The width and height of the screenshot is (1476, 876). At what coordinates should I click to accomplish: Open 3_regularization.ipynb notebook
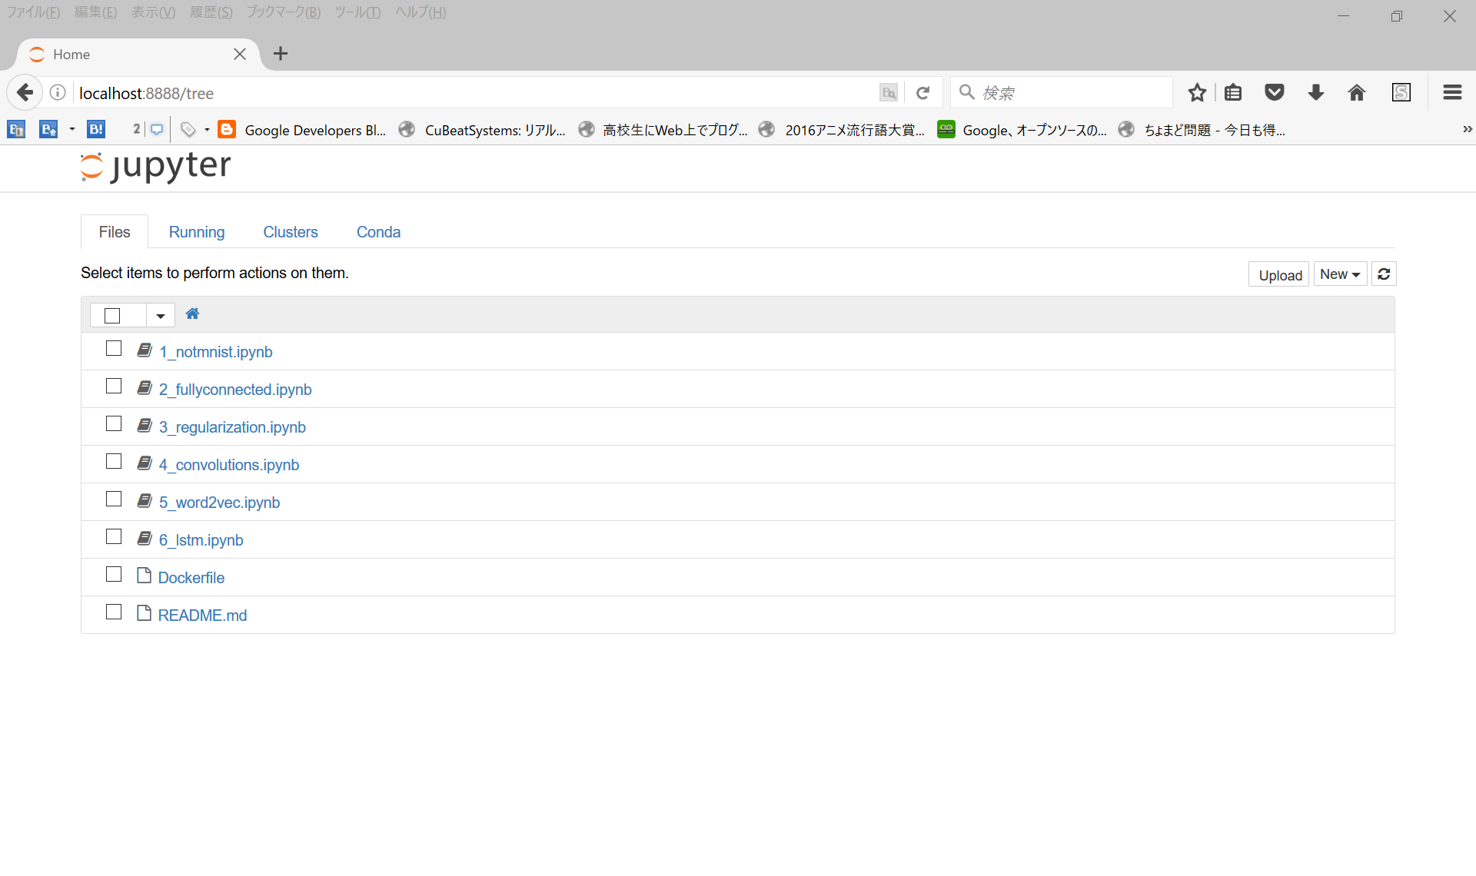point(232,427)
